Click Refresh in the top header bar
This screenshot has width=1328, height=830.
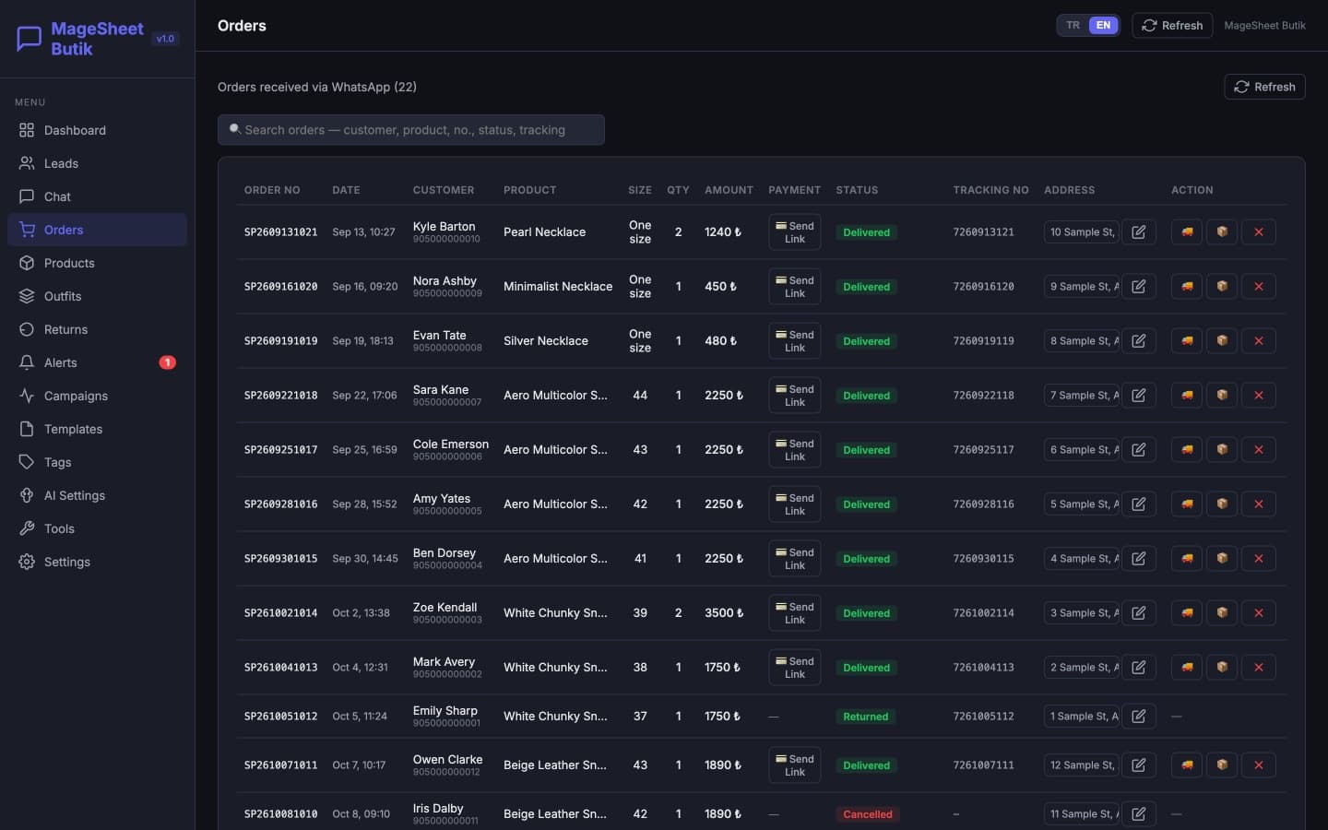[x=1172, y=26]
